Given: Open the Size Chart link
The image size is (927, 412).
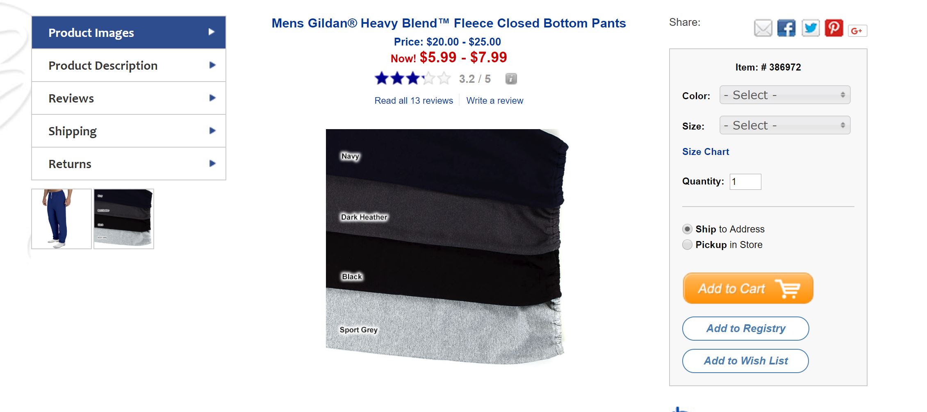Looking at the screenshot, I should point(705,152).
